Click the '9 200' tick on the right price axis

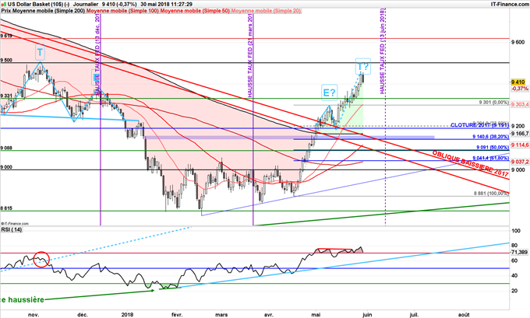click(x=518, y=126)
